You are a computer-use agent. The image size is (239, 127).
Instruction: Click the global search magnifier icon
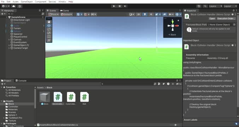click(x=205, y=6)
